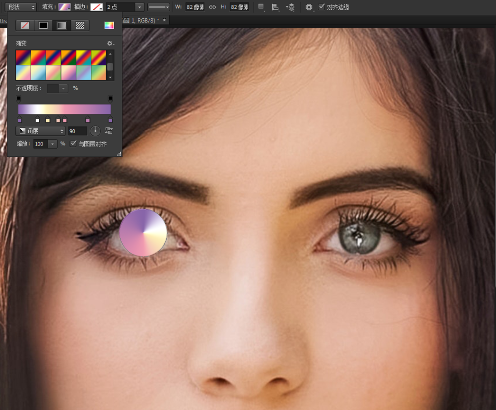This screenshot has height=410, width=496.
Task: Choose the green-purple-blue pastel gradient preset
Action: click(83, 73)
